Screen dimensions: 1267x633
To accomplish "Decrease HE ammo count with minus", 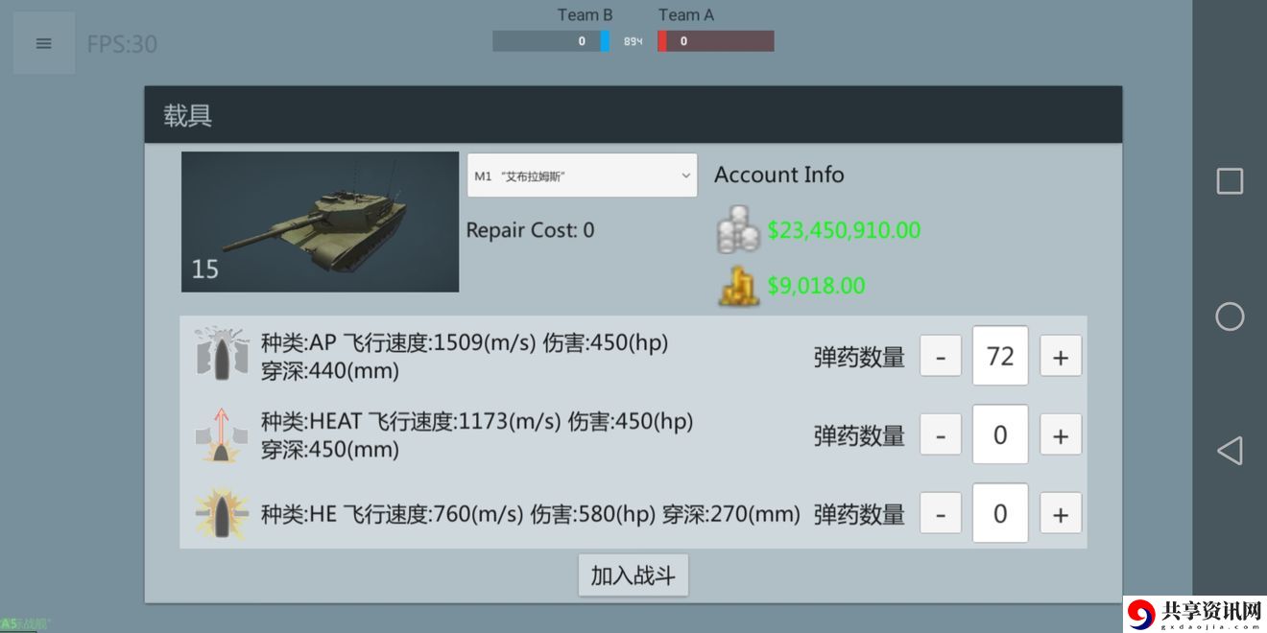I will (x=941, y=513).
